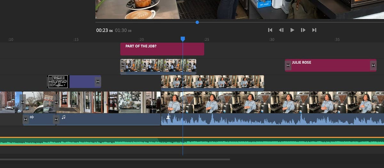
Task: Jump to the start of the sequence
Action: click(x=270, y=30)
